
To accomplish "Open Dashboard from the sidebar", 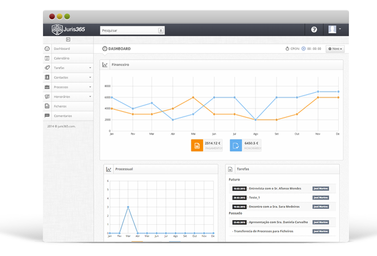I will tap(62, 48).
